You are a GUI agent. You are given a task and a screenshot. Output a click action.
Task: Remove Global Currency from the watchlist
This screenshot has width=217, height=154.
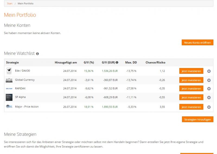(x=209, y=80)
